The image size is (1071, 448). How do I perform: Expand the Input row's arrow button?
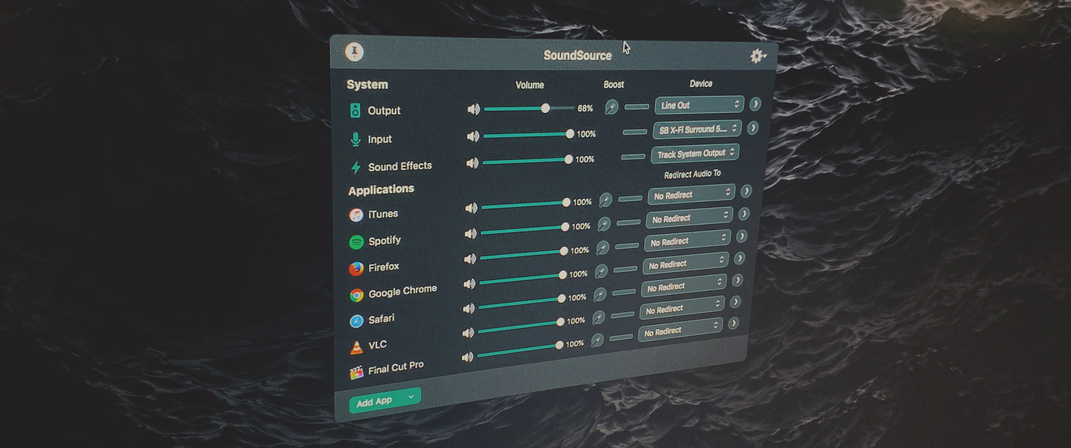(x=753, y=128)
